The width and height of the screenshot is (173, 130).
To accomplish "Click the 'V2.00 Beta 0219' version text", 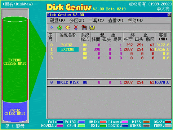I will 109,9.
